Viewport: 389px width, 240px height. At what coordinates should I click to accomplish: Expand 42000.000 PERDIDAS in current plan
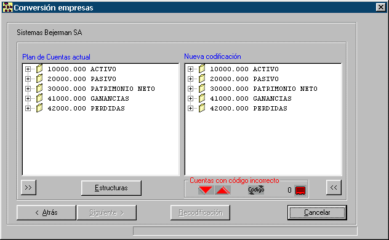28,109
